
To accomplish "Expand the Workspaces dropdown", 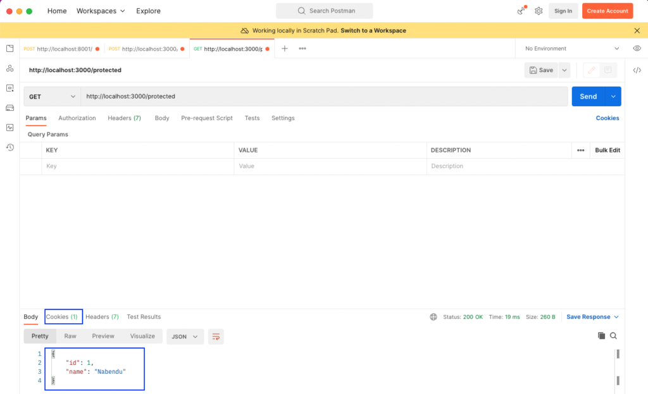I will click(x=101, y=11).
